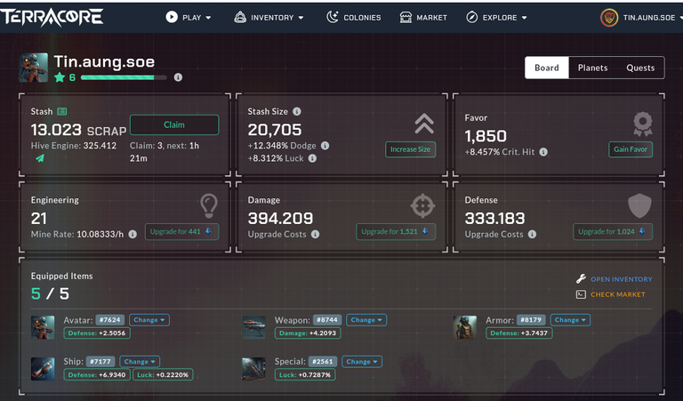
Task: Open the Terracore logo home link
Action: 52,17
